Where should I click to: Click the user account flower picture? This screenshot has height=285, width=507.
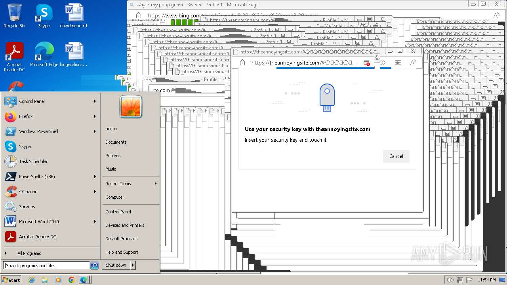pyautogui.click(x=131, y=106)
